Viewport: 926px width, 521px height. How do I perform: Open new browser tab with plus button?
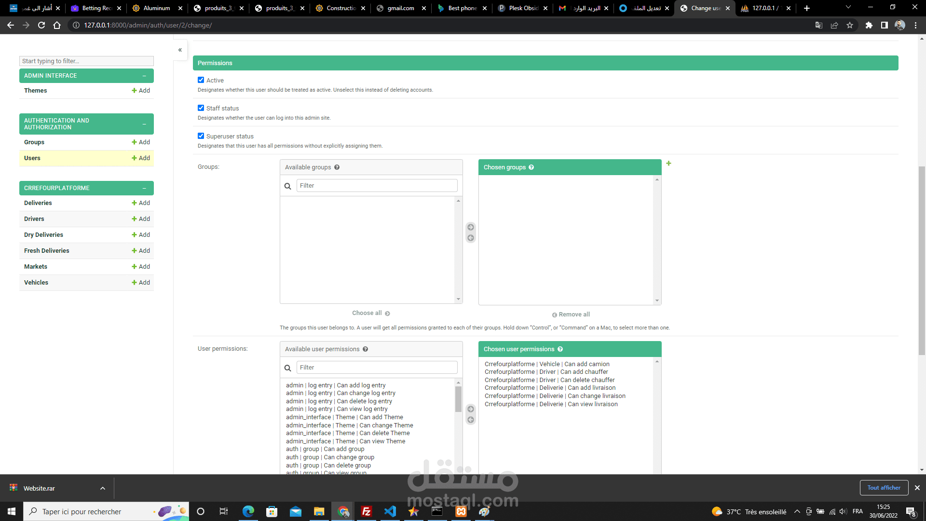807,8
